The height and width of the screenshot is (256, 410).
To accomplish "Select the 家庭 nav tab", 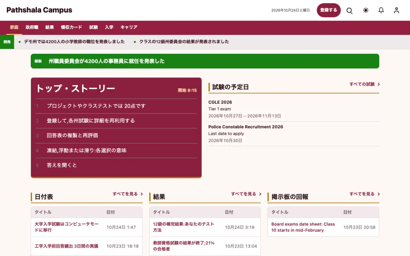I will 14,27.
